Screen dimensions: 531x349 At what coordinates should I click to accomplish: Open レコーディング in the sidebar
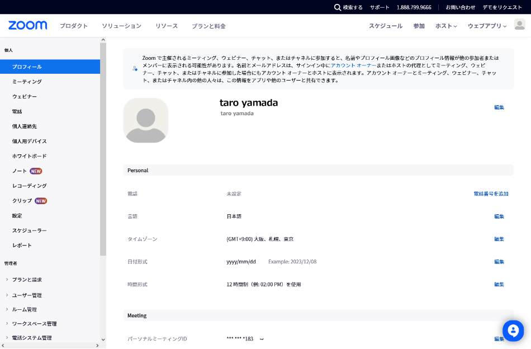[x=30, y=186]
